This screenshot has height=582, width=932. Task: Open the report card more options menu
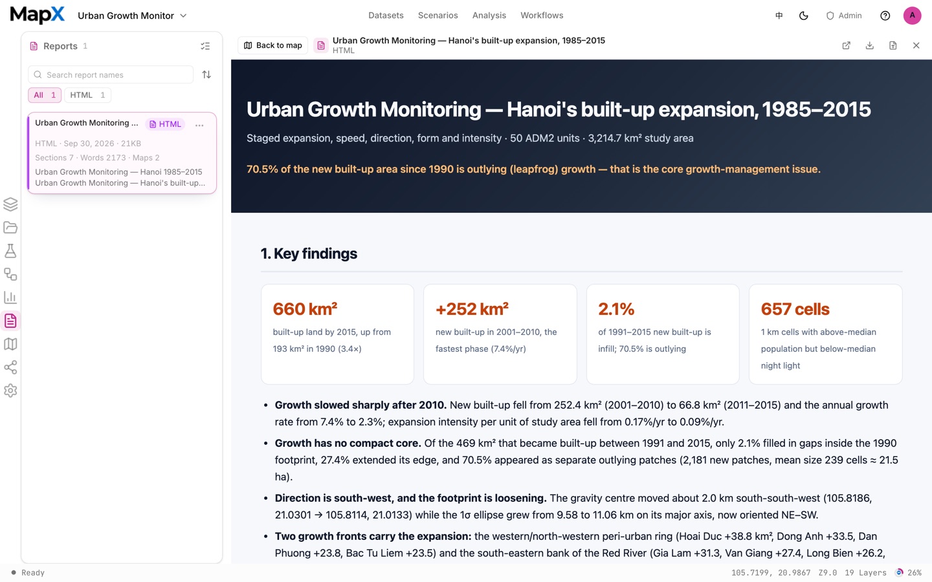(x=199, y=125)
